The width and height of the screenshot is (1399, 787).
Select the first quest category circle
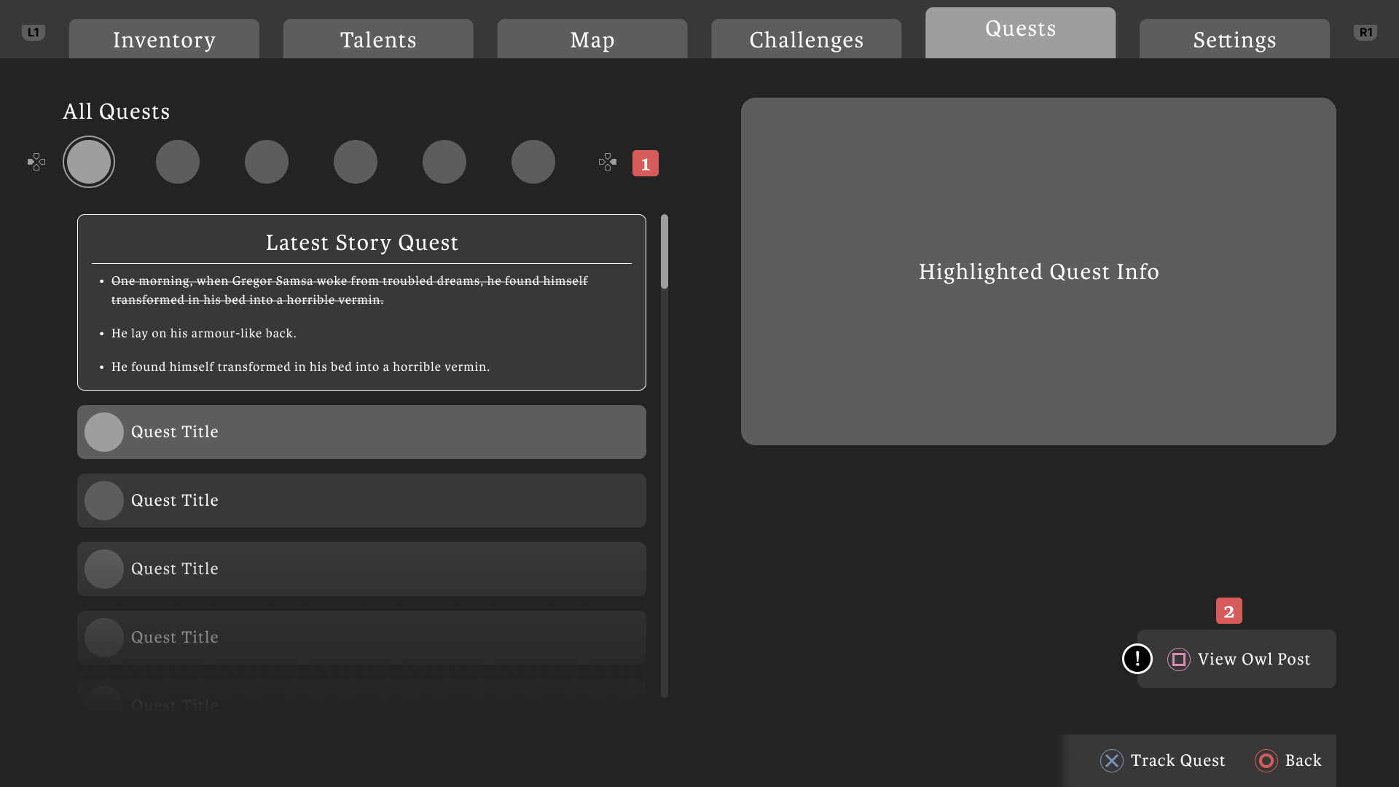89,161
